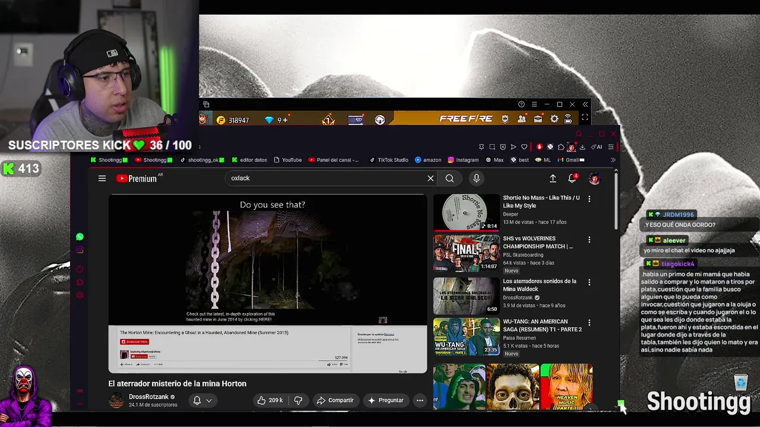Click the Compartir share button
The image size is (760, 427).
coord(335,400)
